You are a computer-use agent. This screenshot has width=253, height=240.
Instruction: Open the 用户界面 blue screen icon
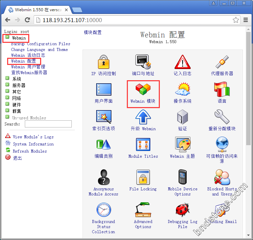104,89
